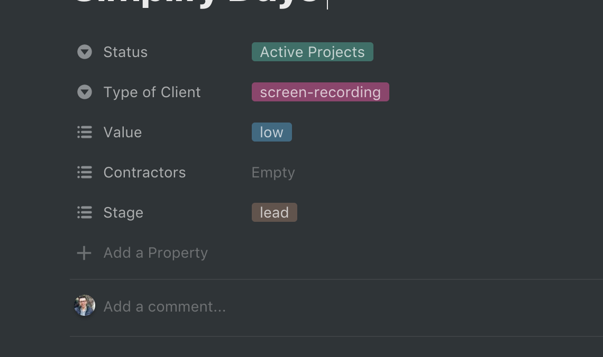
Task: Click the page title text at top
Action: [x=196, y=3]
